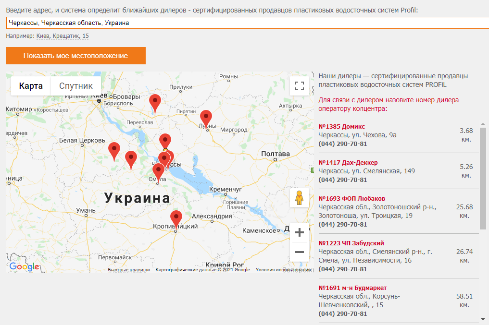The width and height of the screenshot is (489, 325).
Task: Click marker right of Белая Церковь marker
Action: 131,160
